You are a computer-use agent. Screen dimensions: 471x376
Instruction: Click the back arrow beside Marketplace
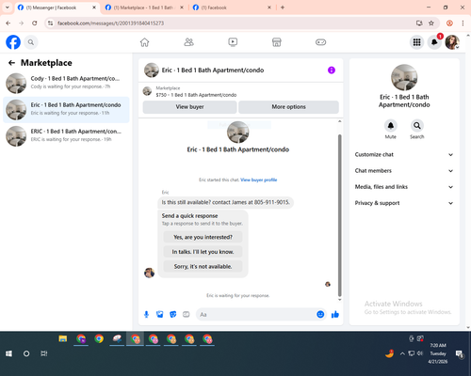point(11,63)
